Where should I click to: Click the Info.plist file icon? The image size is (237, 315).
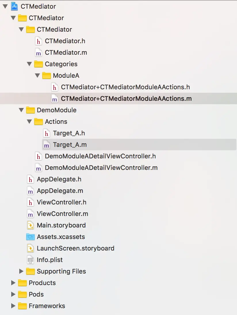(30, 260)
